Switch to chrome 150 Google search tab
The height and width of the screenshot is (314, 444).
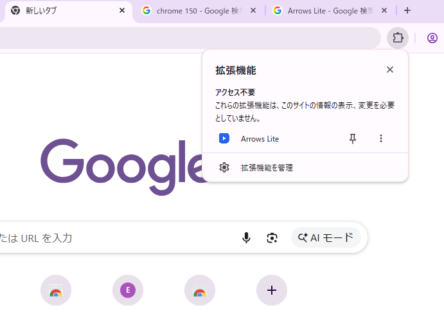point(198,11)
